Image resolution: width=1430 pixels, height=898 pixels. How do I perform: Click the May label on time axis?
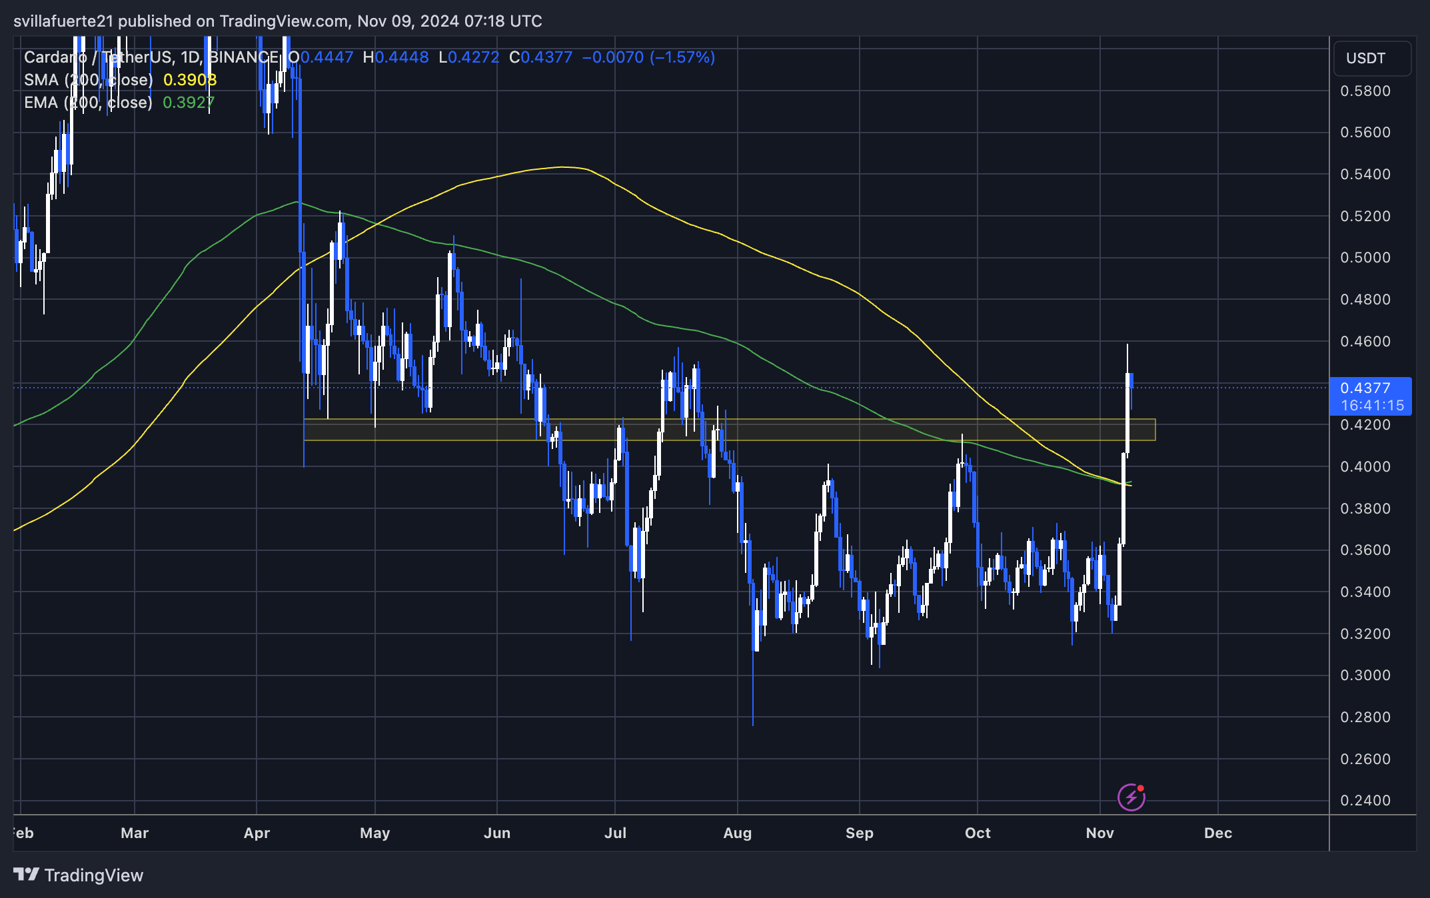coord(374,833)
